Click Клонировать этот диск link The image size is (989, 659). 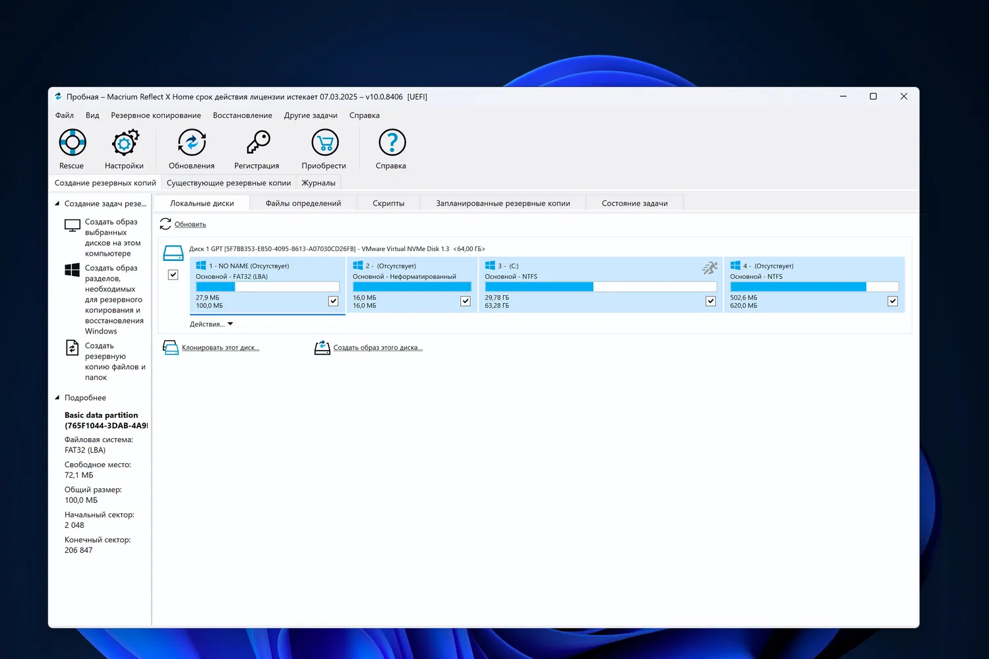click(x=220, y=348)
